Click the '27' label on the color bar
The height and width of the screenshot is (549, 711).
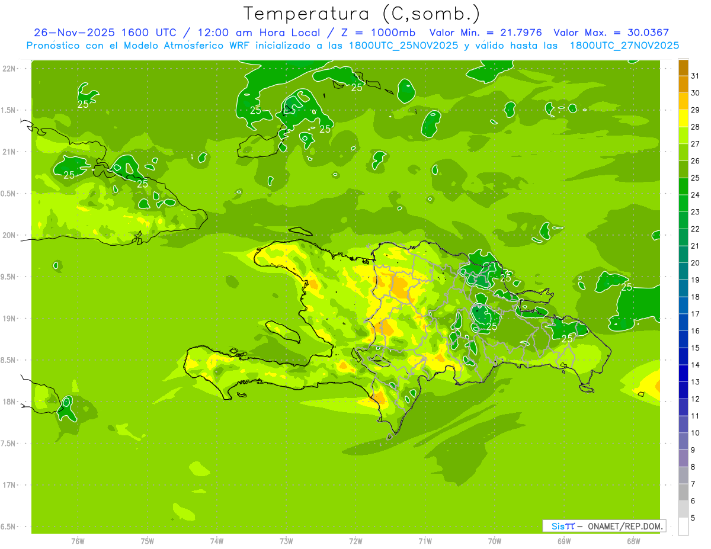point(696,144)
